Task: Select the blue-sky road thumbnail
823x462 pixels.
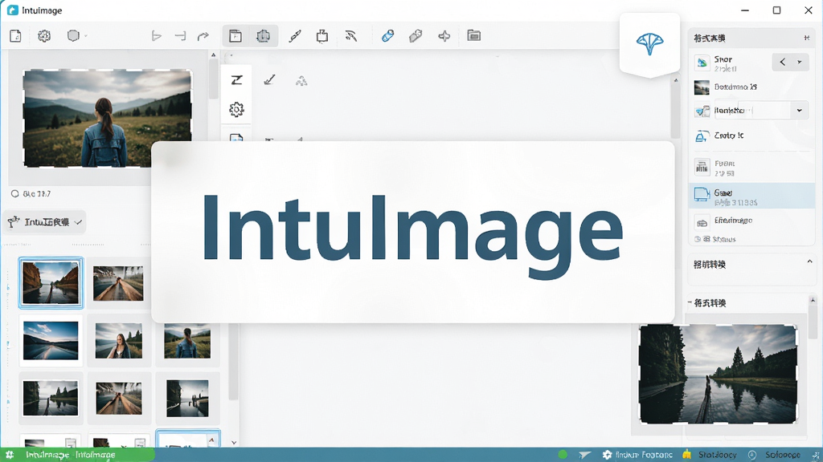Action: point(51,340)
